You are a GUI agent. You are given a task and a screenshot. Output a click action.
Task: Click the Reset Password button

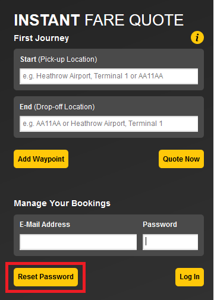[46, 277]
